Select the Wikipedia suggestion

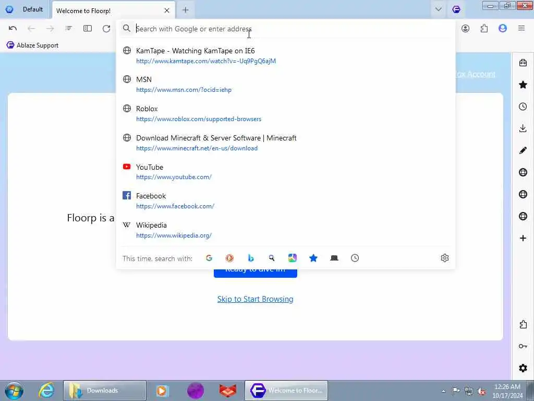285,230
